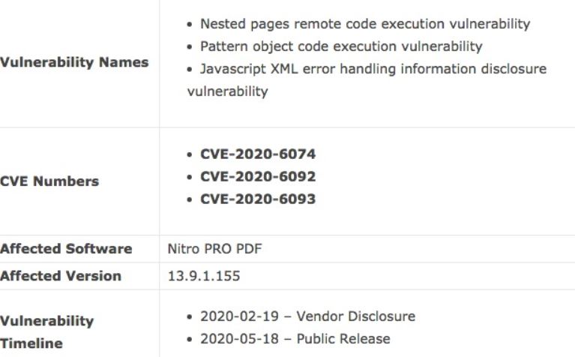This screenshot has width=575, height=357.
Task: Click the bullet before CVE-2020-6074
Action: pos(189,154)
